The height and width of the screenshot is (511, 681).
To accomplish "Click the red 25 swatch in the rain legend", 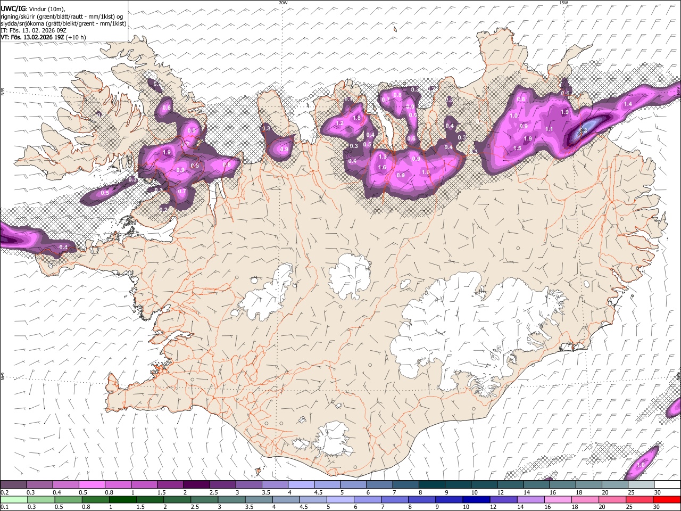I will coord(640,499).
